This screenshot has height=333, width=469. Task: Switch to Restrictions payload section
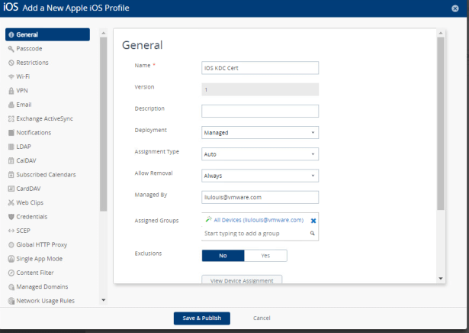(33, 62)
